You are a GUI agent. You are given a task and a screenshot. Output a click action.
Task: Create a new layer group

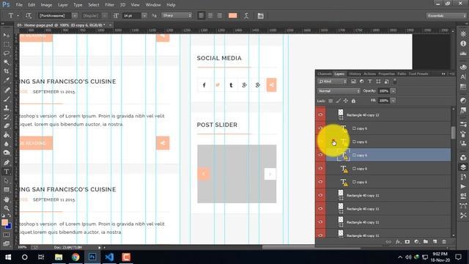[x=426, y=242]
